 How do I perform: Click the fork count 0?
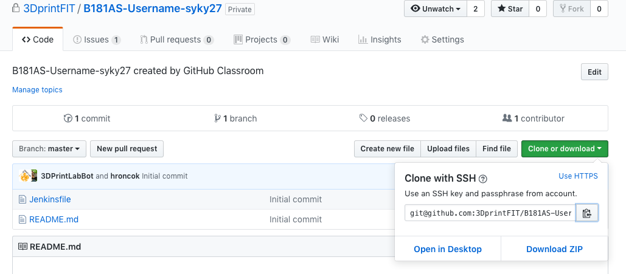599,9
